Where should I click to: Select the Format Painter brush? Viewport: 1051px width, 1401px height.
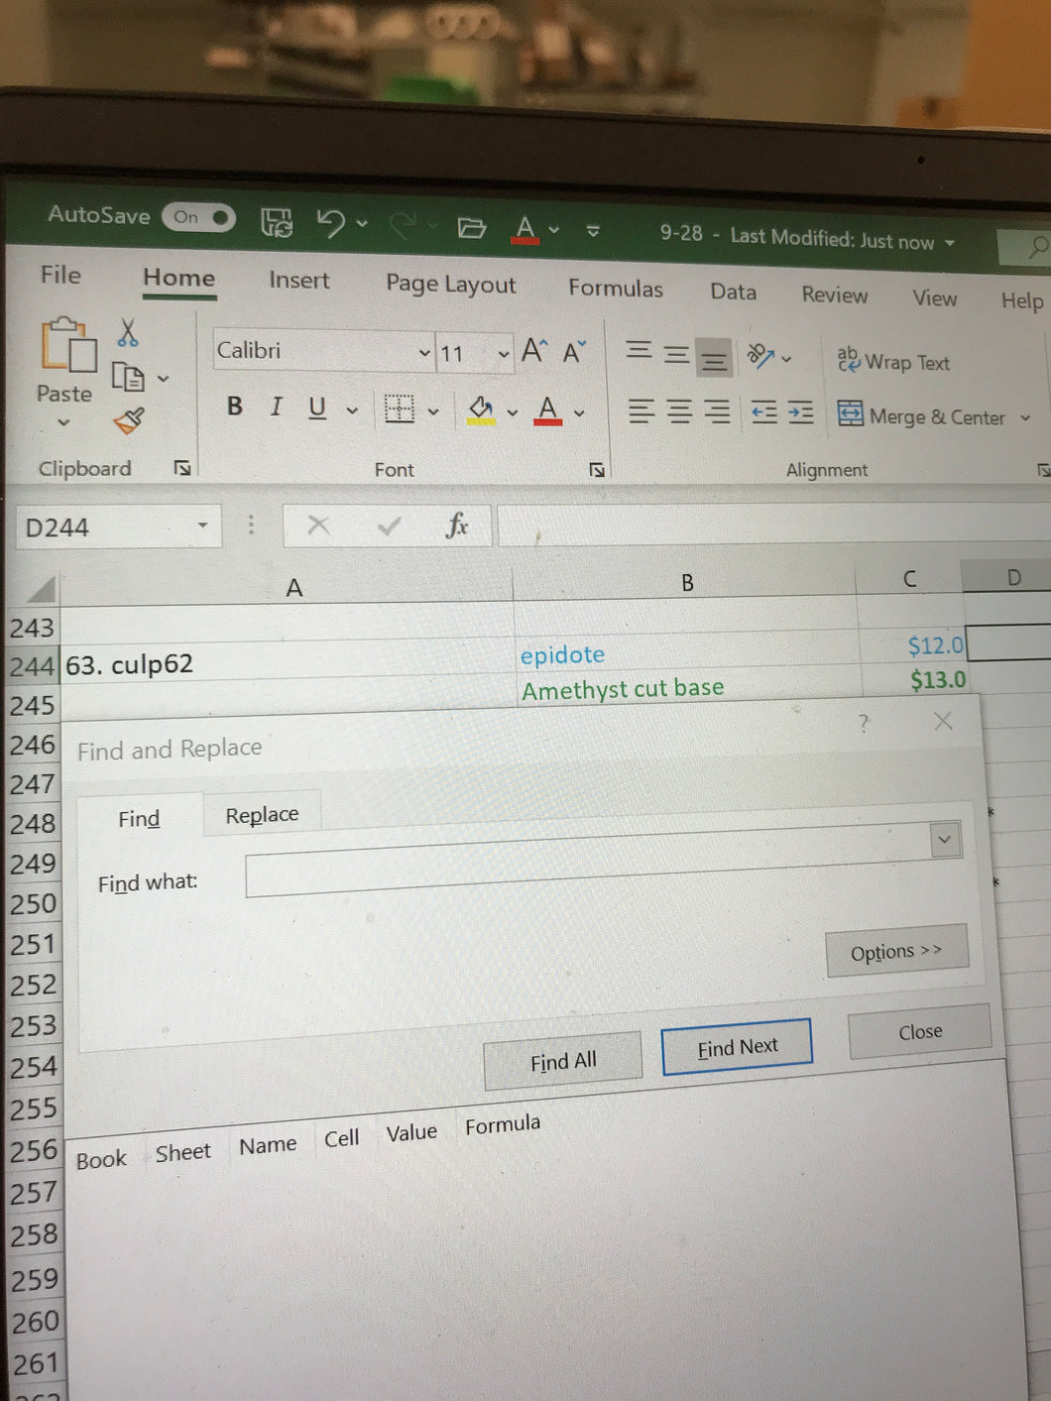pyautogui.click(x=129, y=420)
